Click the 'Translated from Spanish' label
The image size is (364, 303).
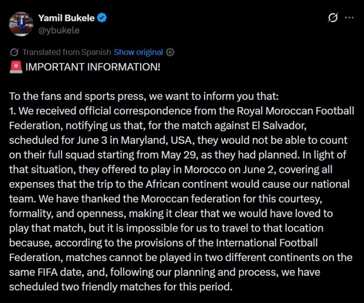point(66,52)
